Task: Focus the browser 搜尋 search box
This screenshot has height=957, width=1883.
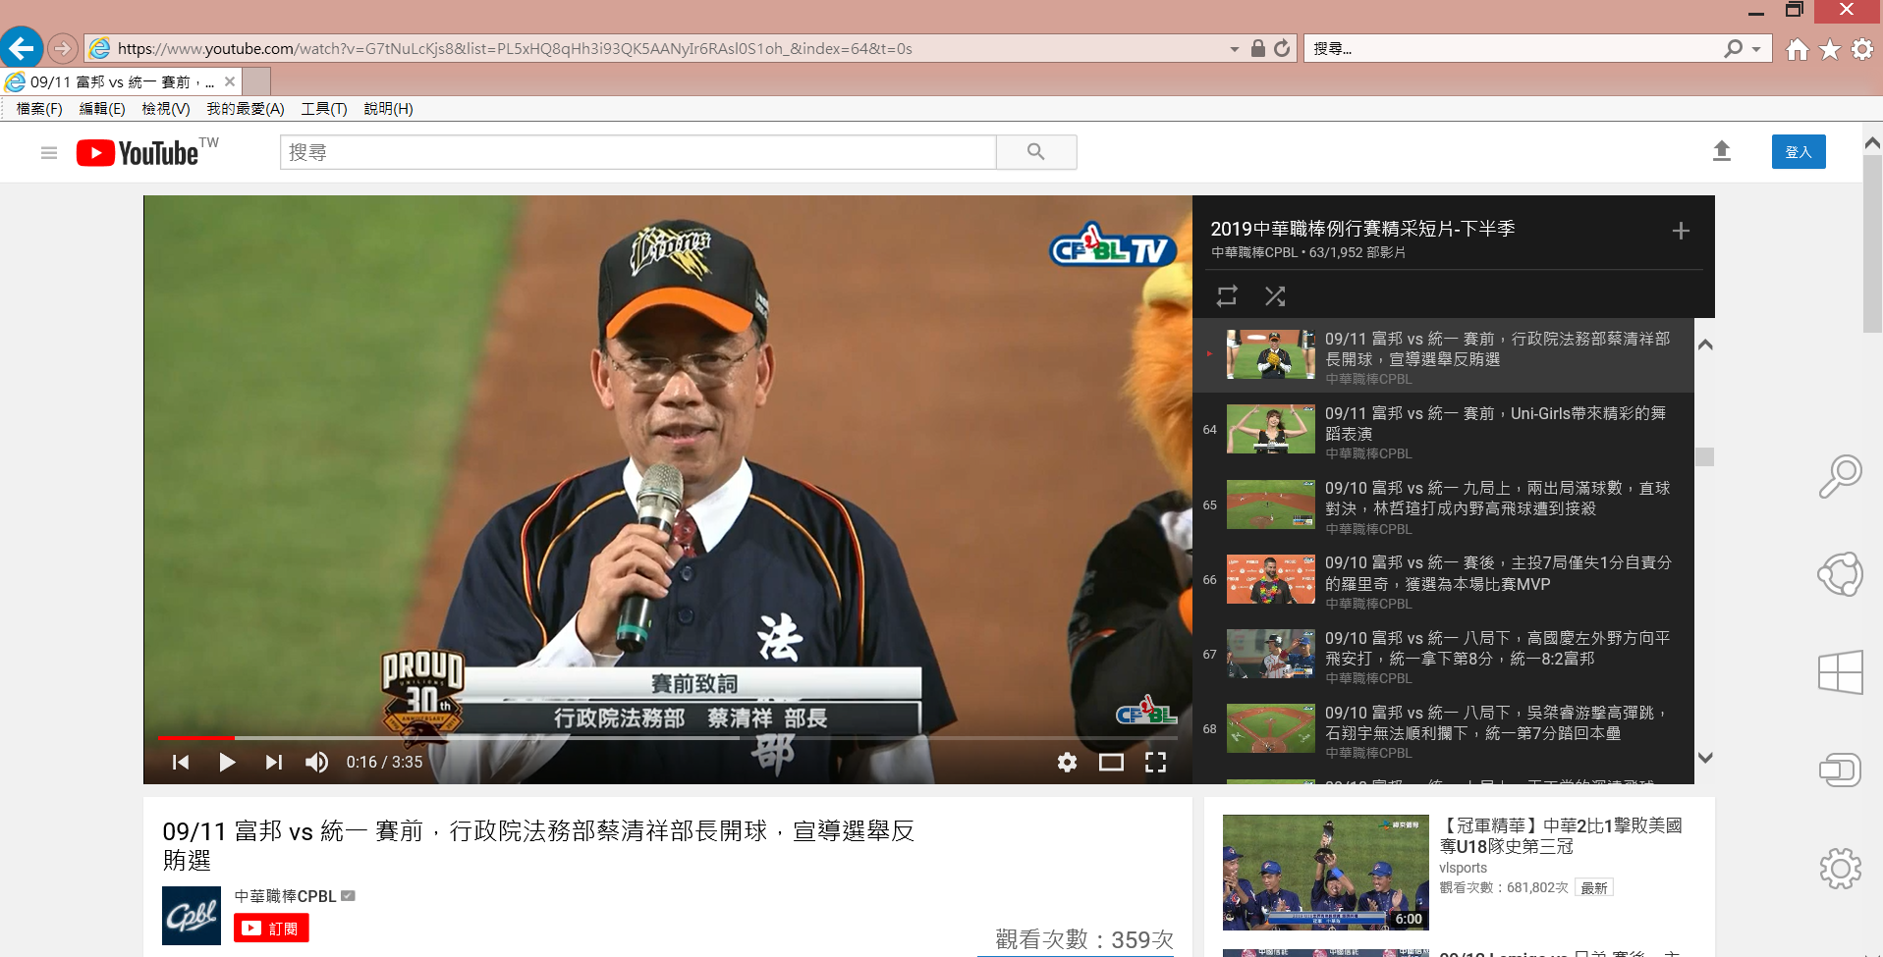Action: [1513, 48]
